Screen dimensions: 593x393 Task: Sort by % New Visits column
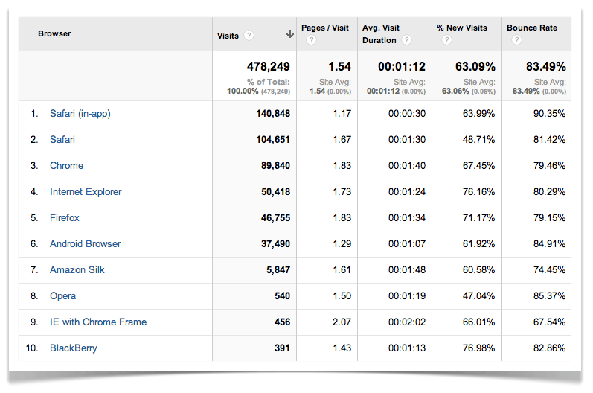[461, 28]
